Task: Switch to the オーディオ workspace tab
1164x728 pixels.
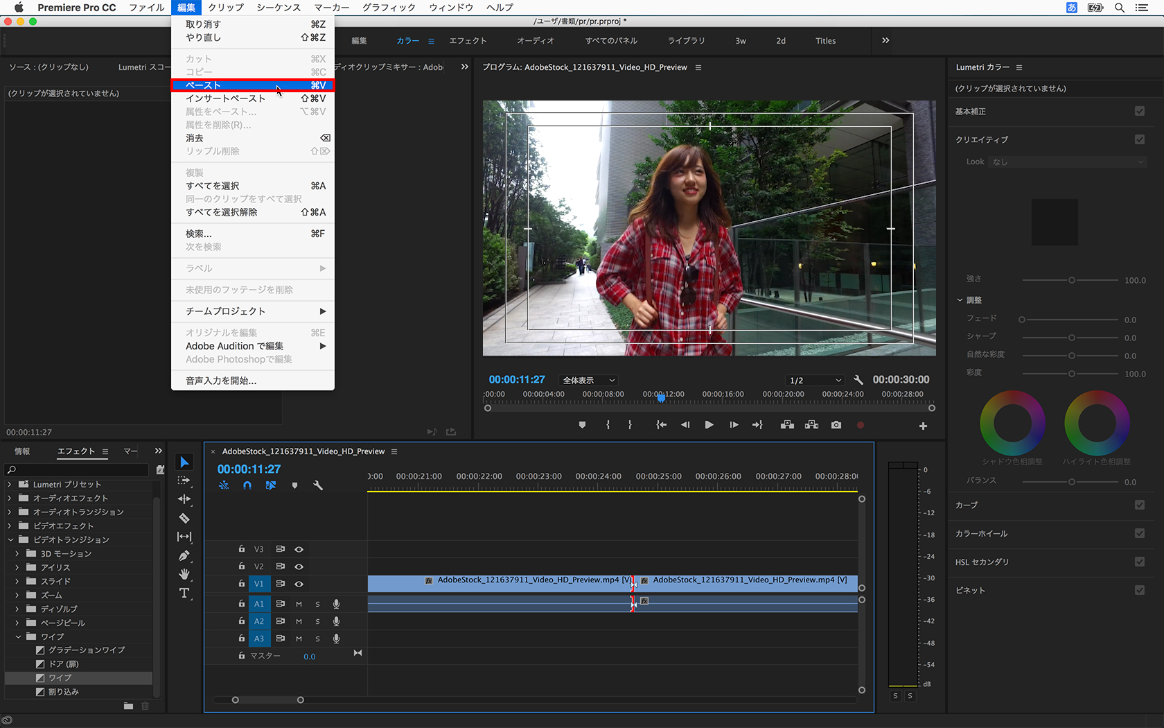Action: click(536, 41)
